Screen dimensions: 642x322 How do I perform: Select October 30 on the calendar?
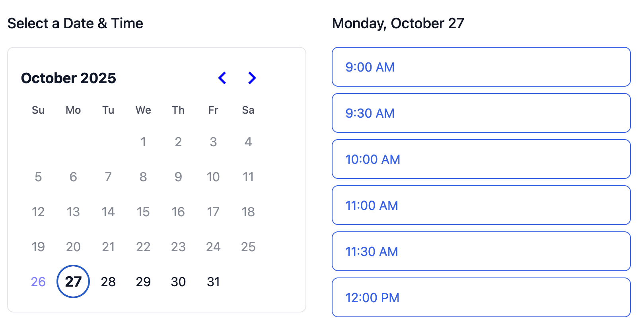point(178,281)
